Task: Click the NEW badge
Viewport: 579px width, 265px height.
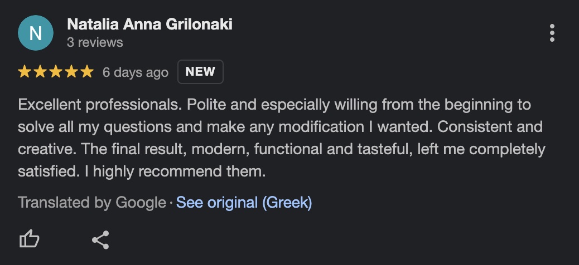Action: coord(200,72)
